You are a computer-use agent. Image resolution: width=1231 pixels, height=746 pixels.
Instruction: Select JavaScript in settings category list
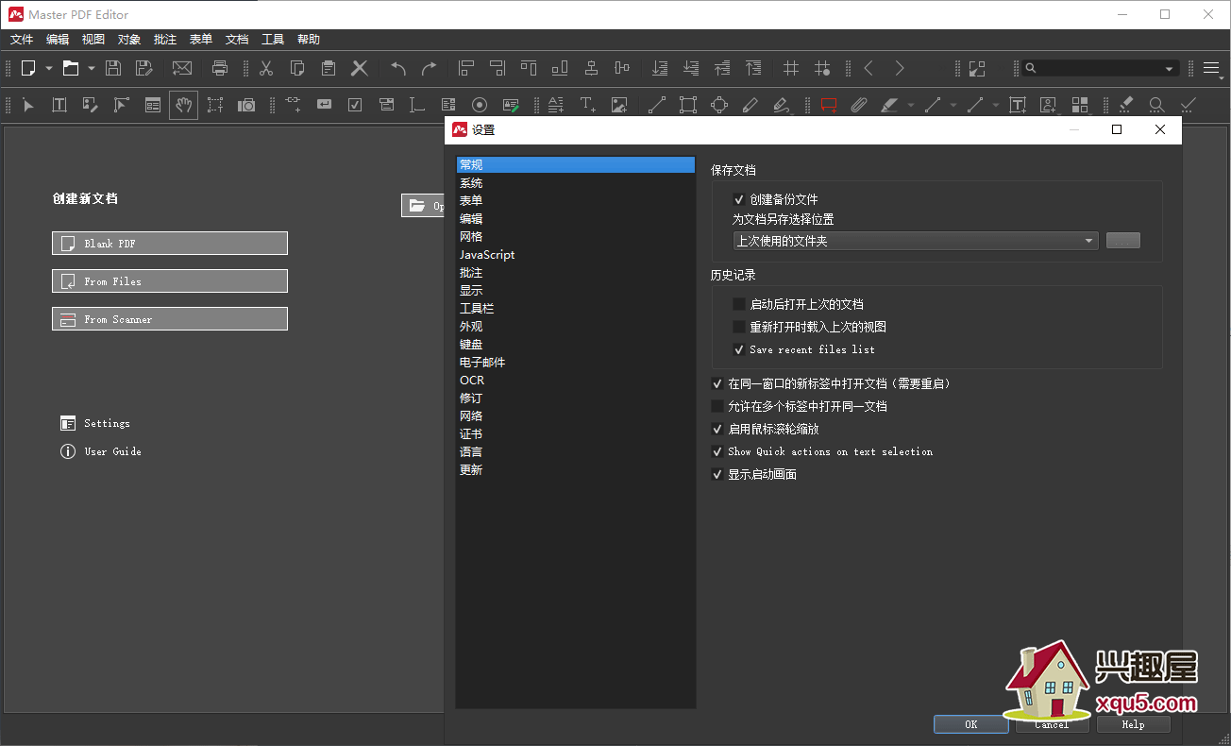point(575,255)
